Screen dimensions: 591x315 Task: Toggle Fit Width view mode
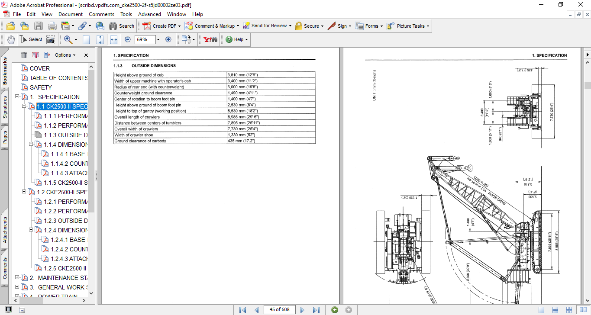tap(114, 39)
